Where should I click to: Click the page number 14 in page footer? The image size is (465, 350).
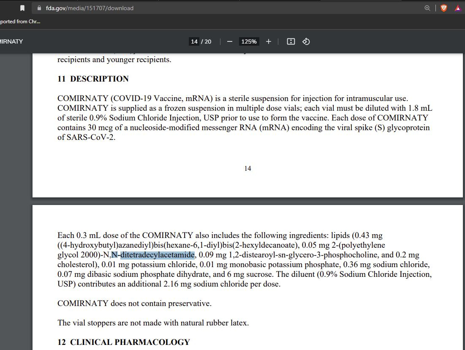247,169
